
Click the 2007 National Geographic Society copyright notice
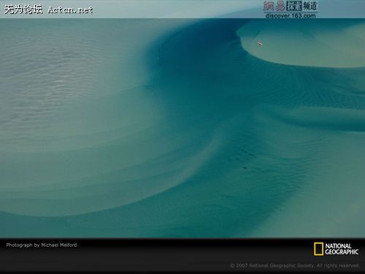pyautogui.click(x=295, y=265)
